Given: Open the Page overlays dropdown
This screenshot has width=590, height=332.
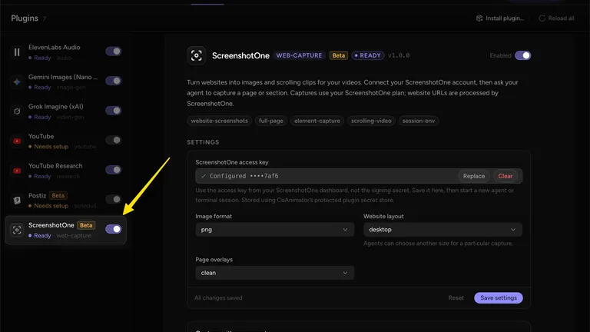Looking at the screenshot, I should point(274,273).
